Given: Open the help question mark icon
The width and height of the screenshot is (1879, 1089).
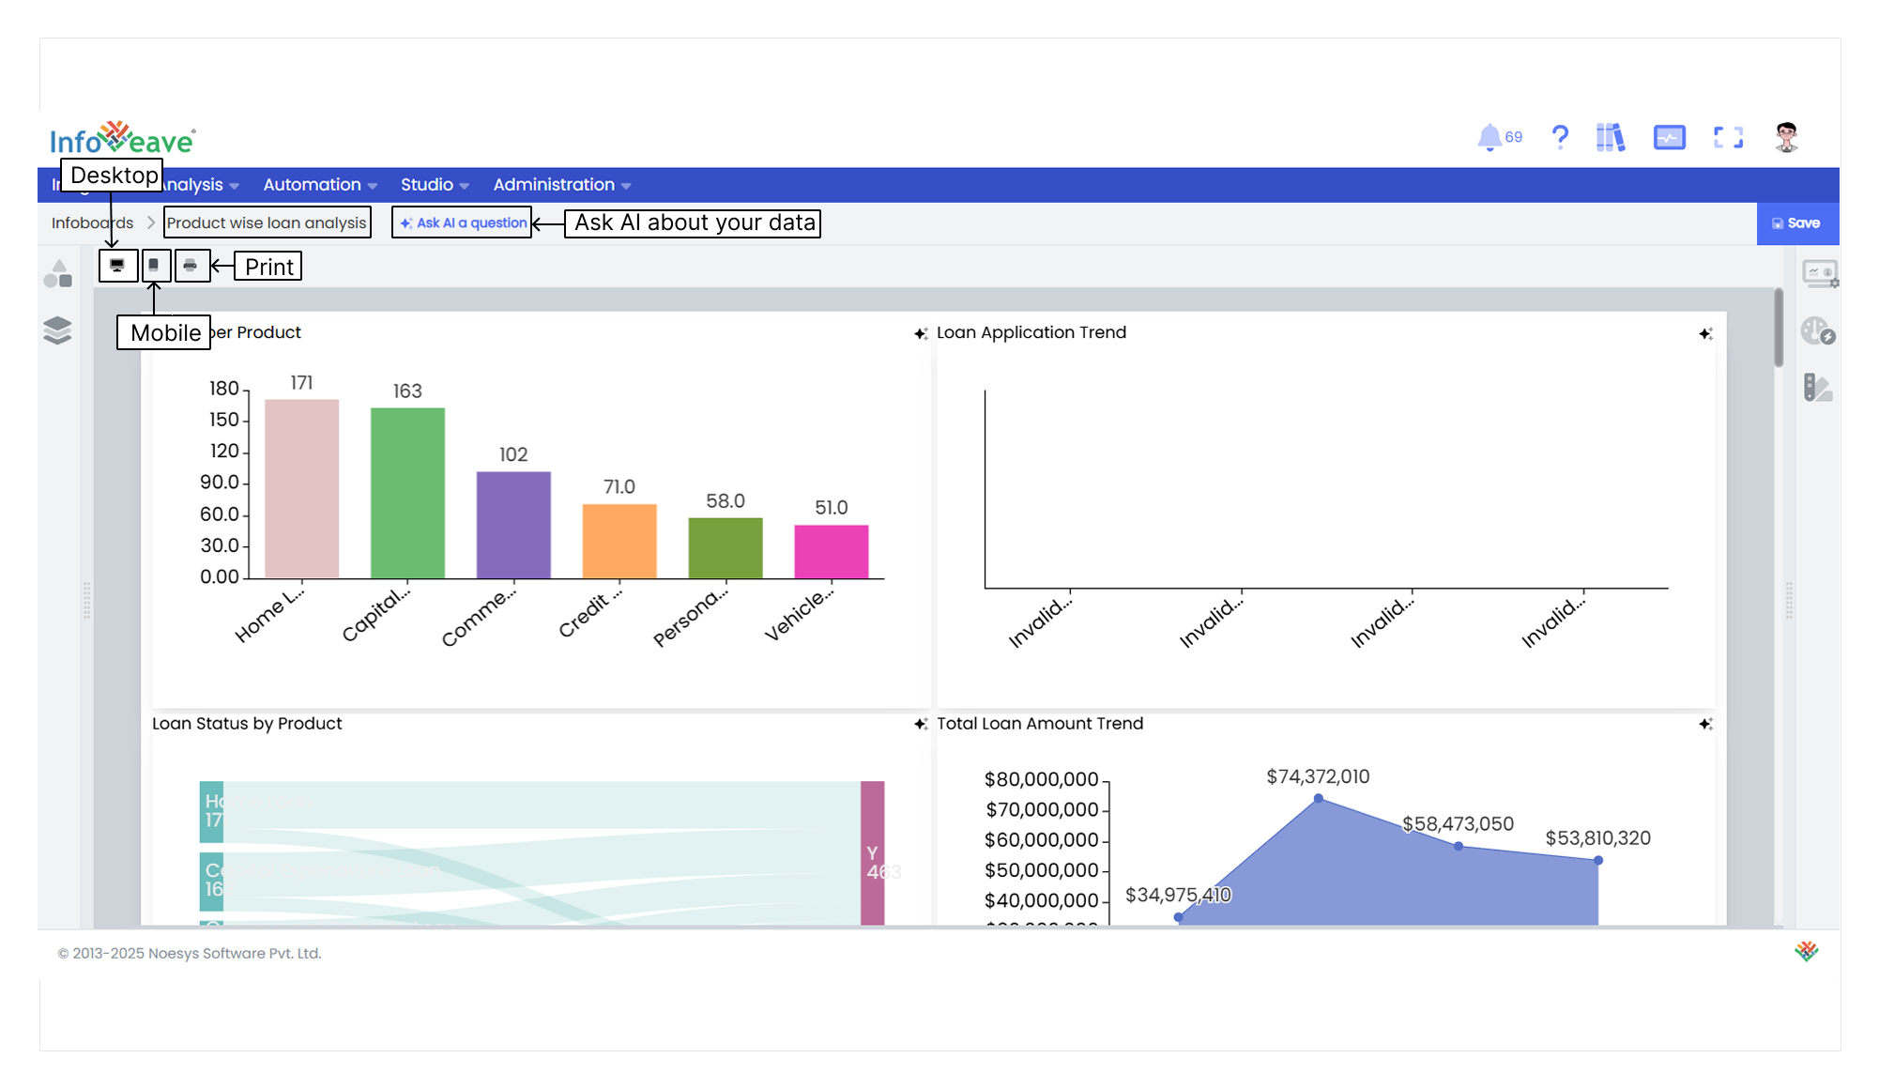Looking at the screenshot, I should point(1560,138).
